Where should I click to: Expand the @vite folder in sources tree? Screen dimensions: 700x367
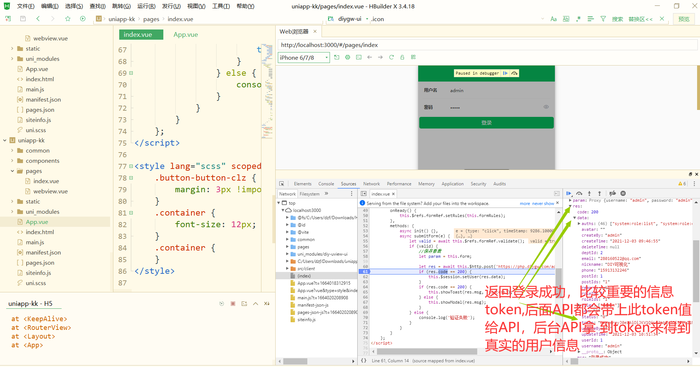coord(287,232)
